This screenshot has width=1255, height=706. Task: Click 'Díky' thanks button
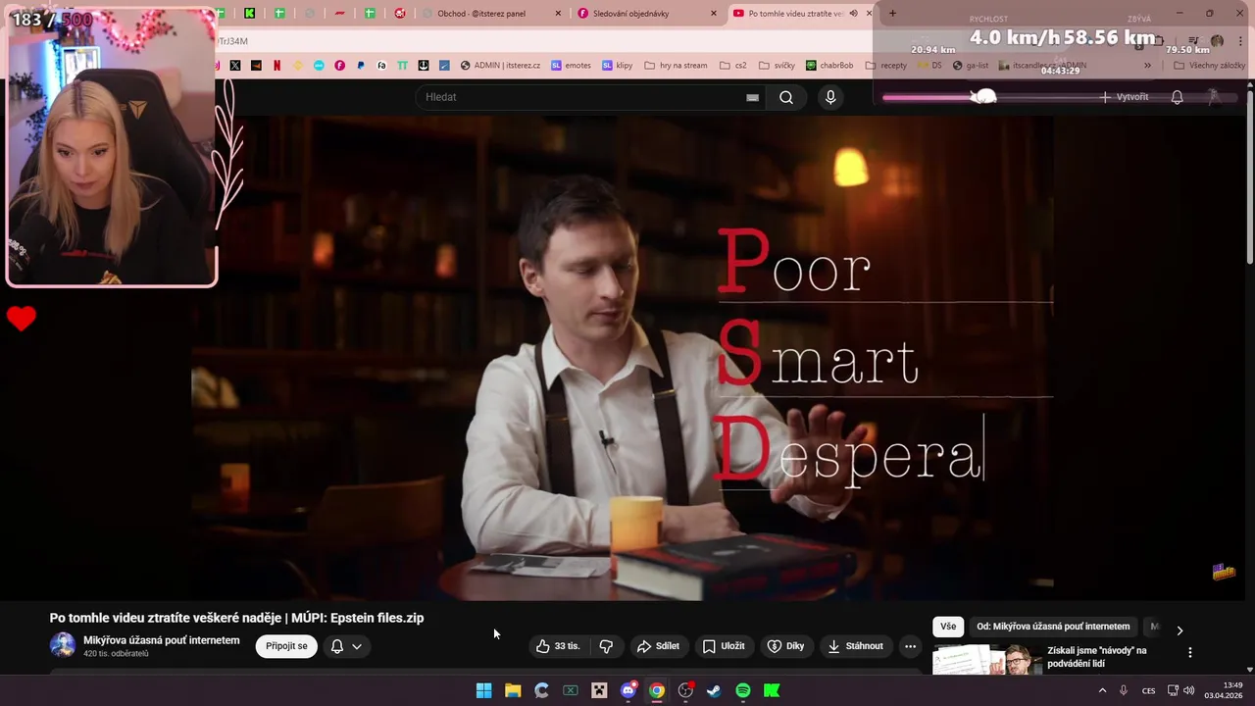[785, 646]
